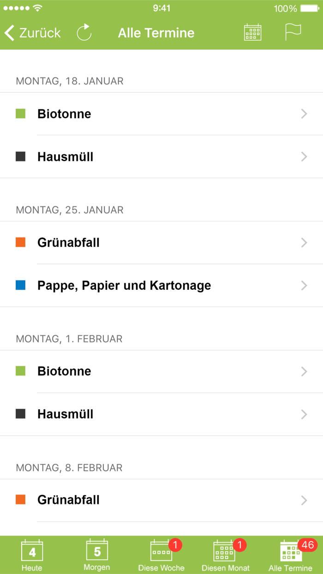Tap the blue square next to Pappe, Papier
Screen dimensions: 323x574
22,285
